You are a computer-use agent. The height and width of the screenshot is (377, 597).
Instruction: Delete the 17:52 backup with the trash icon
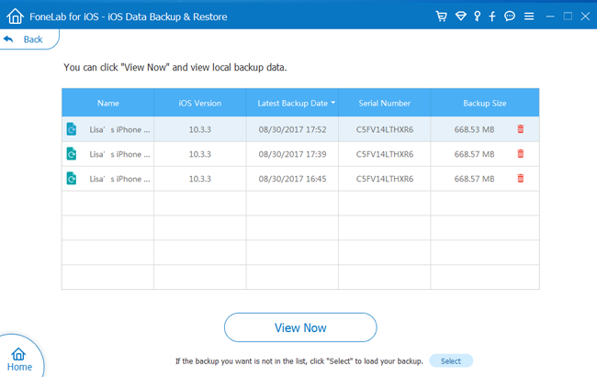tap(521, 129)
